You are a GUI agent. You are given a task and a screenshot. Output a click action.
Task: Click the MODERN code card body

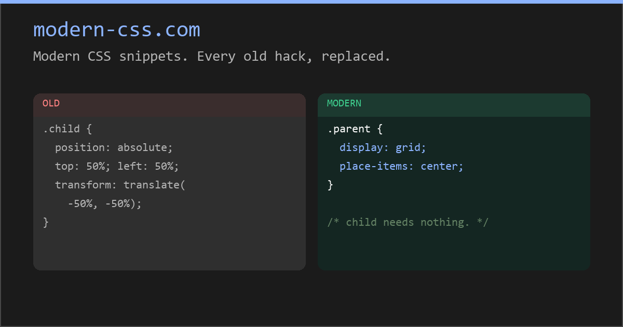(x=519, y=244)
